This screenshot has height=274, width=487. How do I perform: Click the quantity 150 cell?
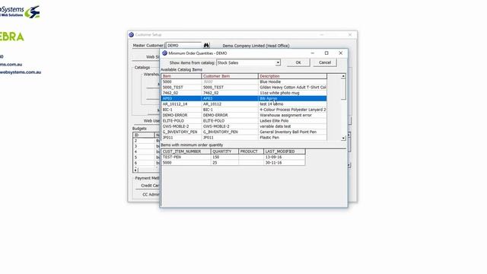click(224, 158)
